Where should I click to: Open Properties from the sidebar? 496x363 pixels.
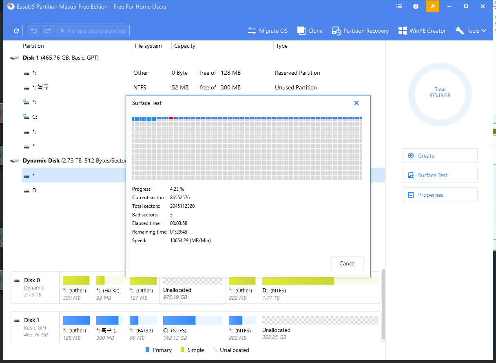click(x=440, y=195)
